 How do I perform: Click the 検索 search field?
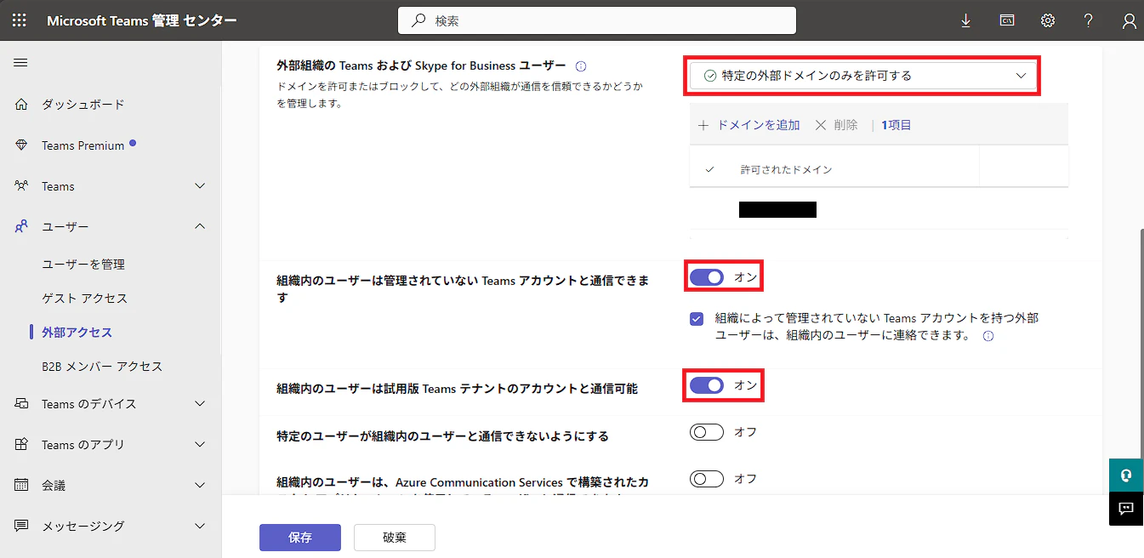(x=597, y=20)
